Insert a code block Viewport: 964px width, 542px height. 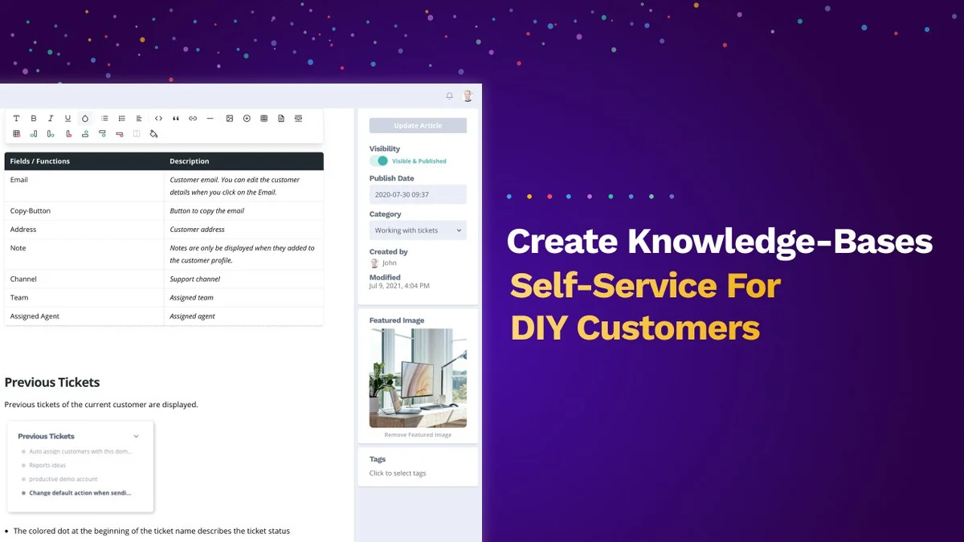(158, 119)
